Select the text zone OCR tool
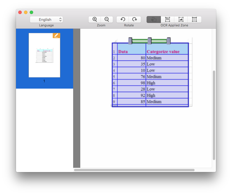The width and height of the screenshot is (232, 195). point(167,19)
